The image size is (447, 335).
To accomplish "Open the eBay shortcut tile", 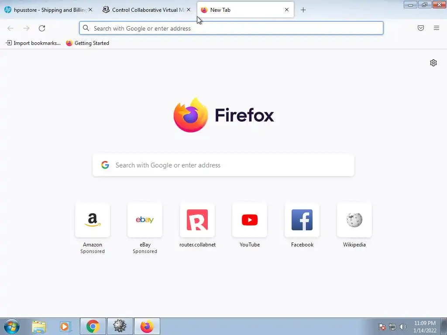I will (145, 220).
